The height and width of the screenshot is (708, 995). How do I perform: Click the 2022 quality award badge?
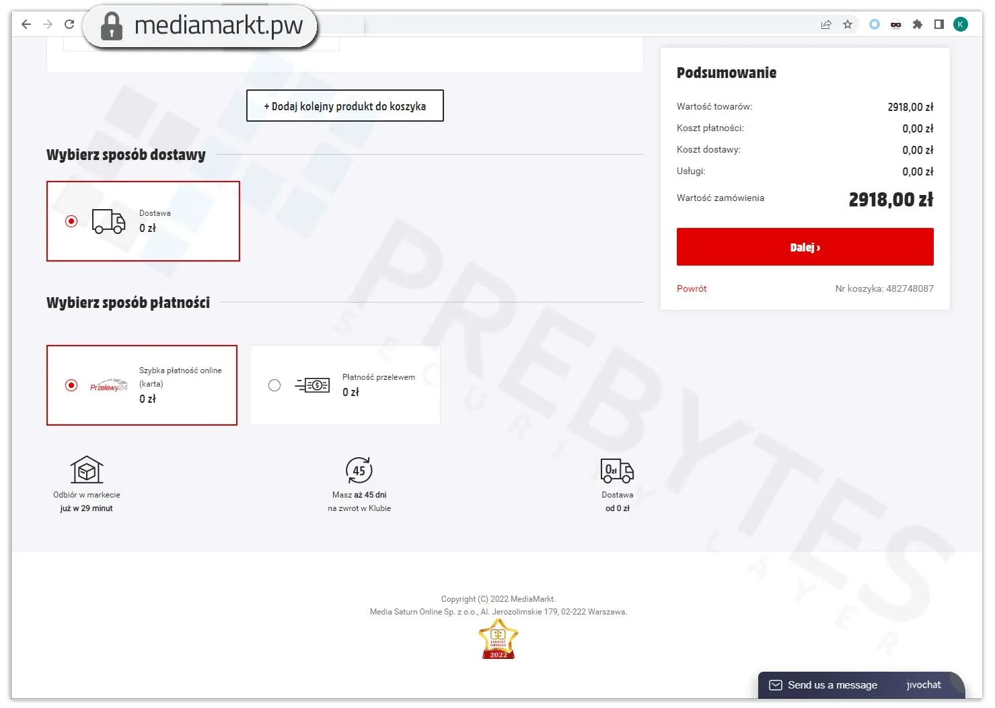pos(498,639)
